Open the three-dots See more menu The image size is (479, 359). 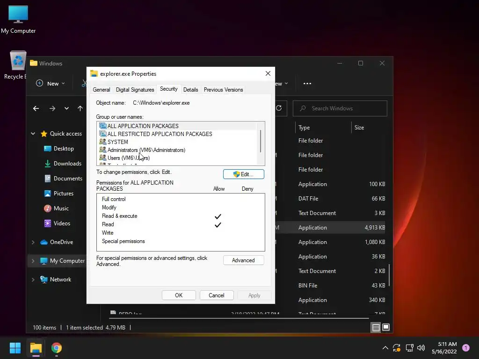(x=307, y=83)
